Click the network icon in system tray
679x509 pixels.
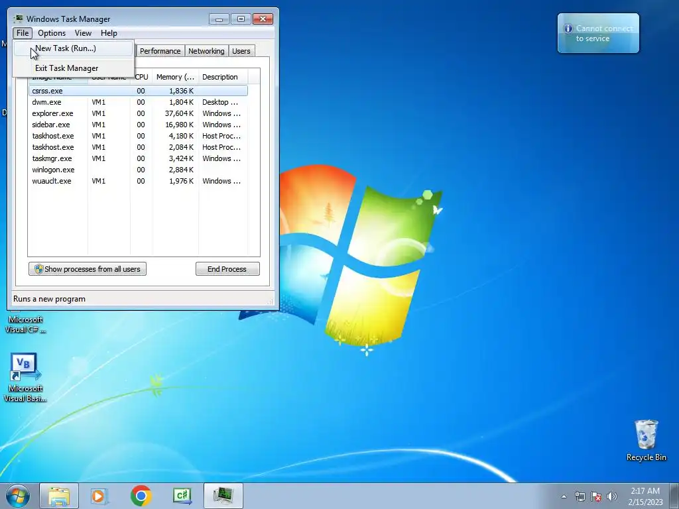point(580,496)
